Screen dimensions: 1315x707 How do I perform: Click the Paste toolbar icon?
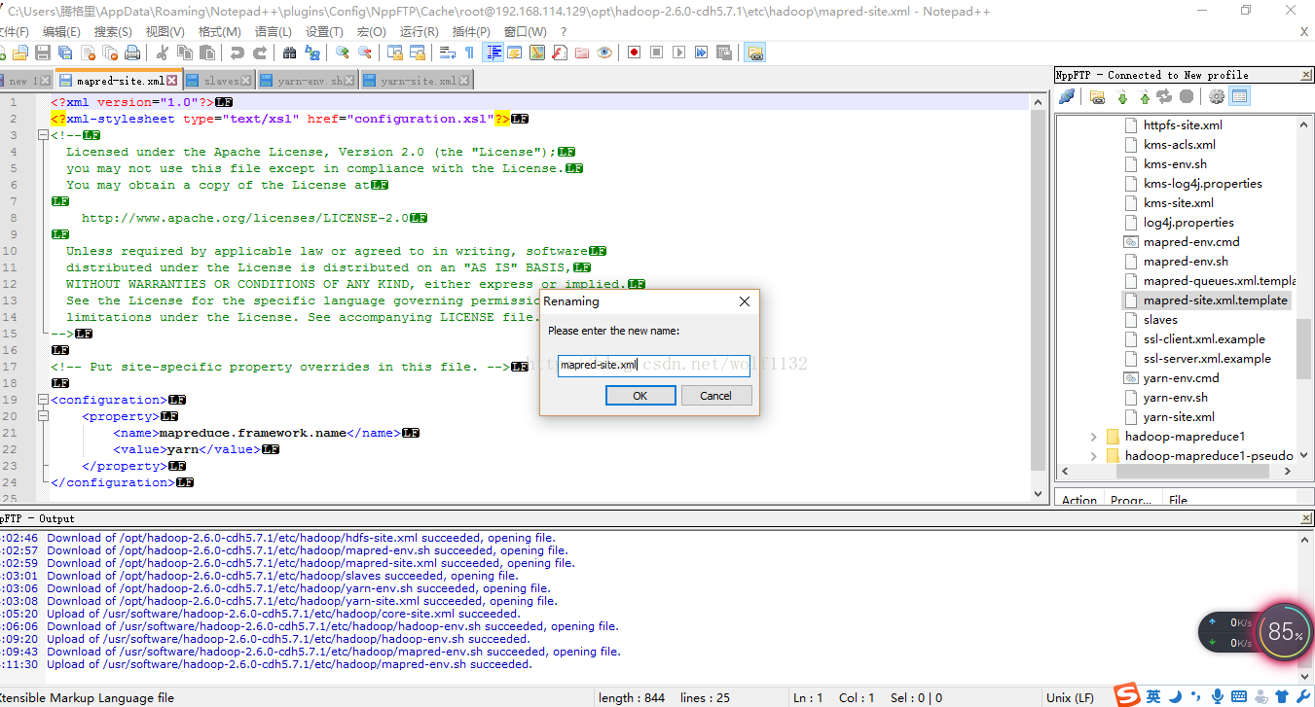(x=206, y=53)
